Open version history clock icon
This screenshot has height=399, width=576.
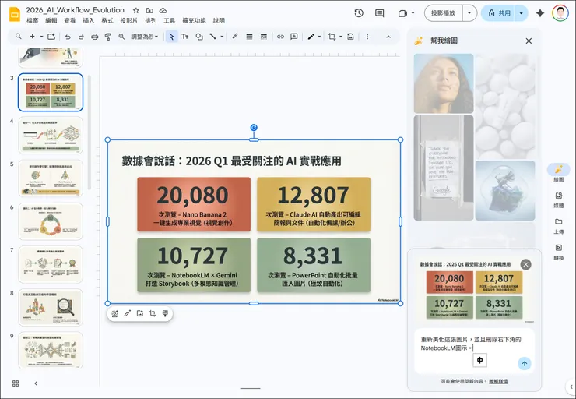359,13
